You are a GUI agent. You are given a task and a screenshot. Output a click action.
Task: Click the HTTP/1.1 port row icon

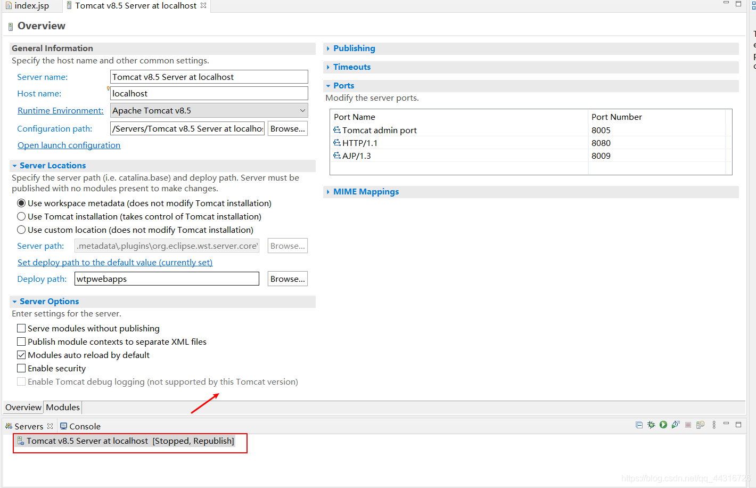(337, 143)
